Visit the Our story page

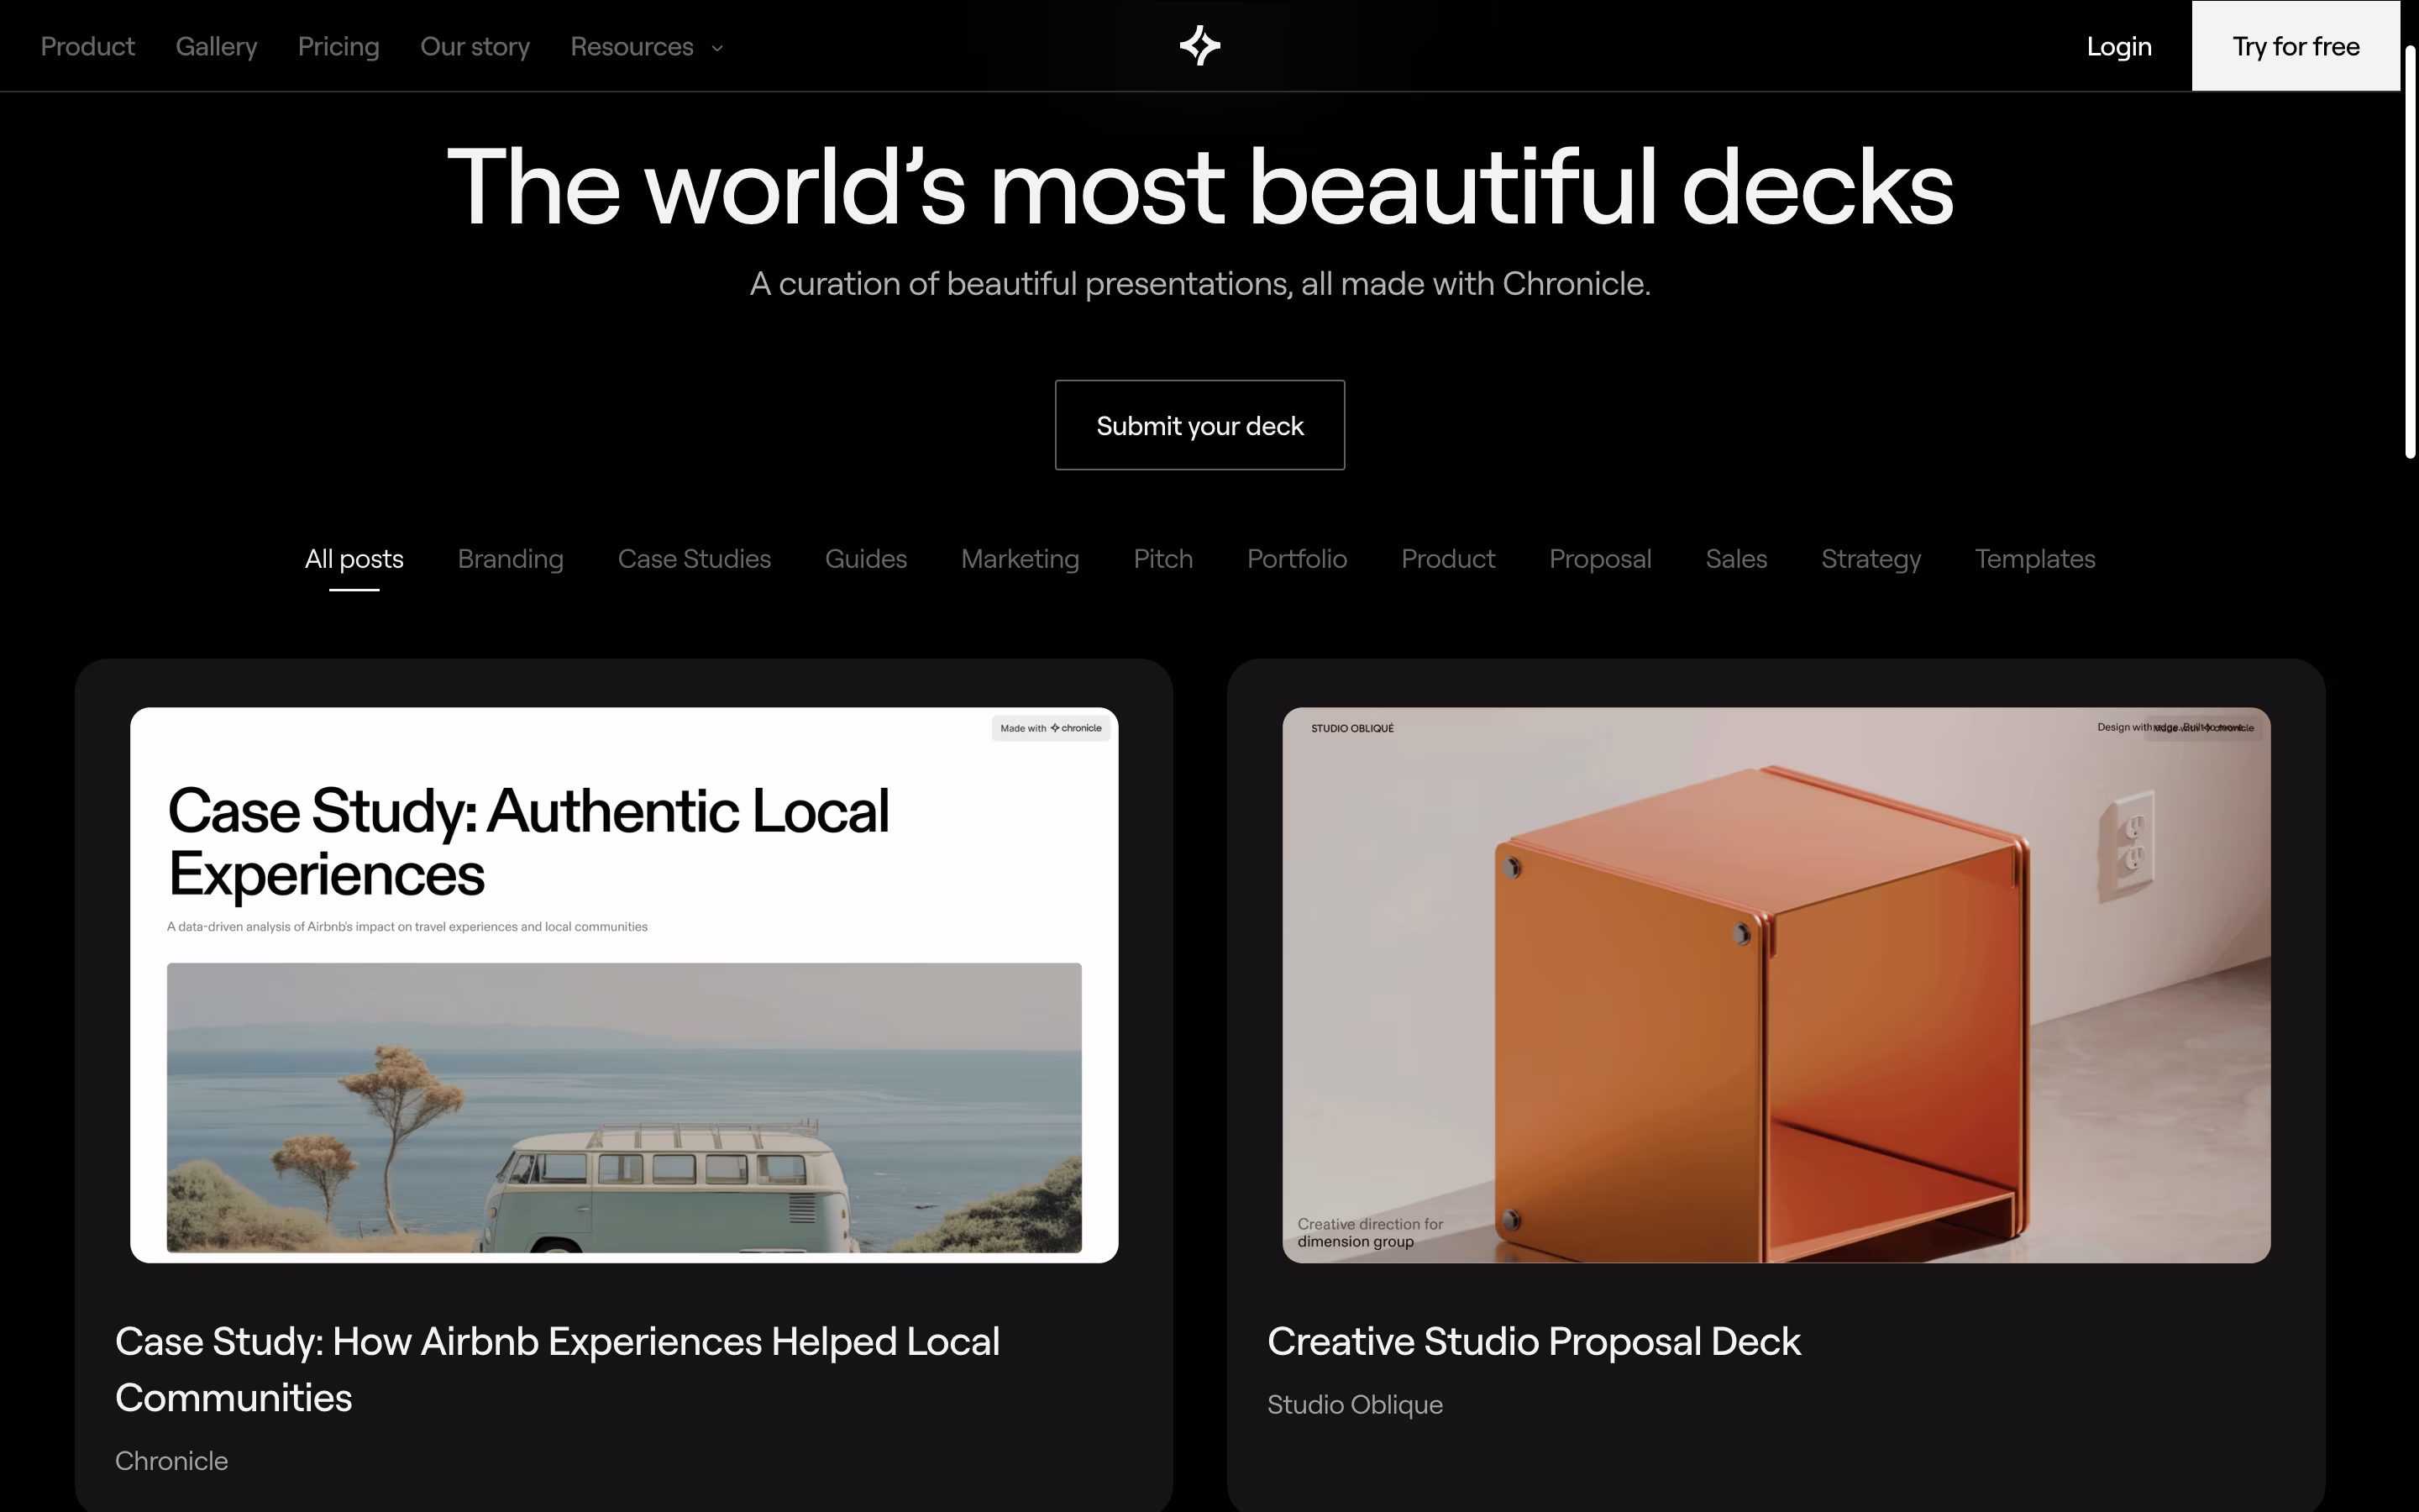(475, 46)
